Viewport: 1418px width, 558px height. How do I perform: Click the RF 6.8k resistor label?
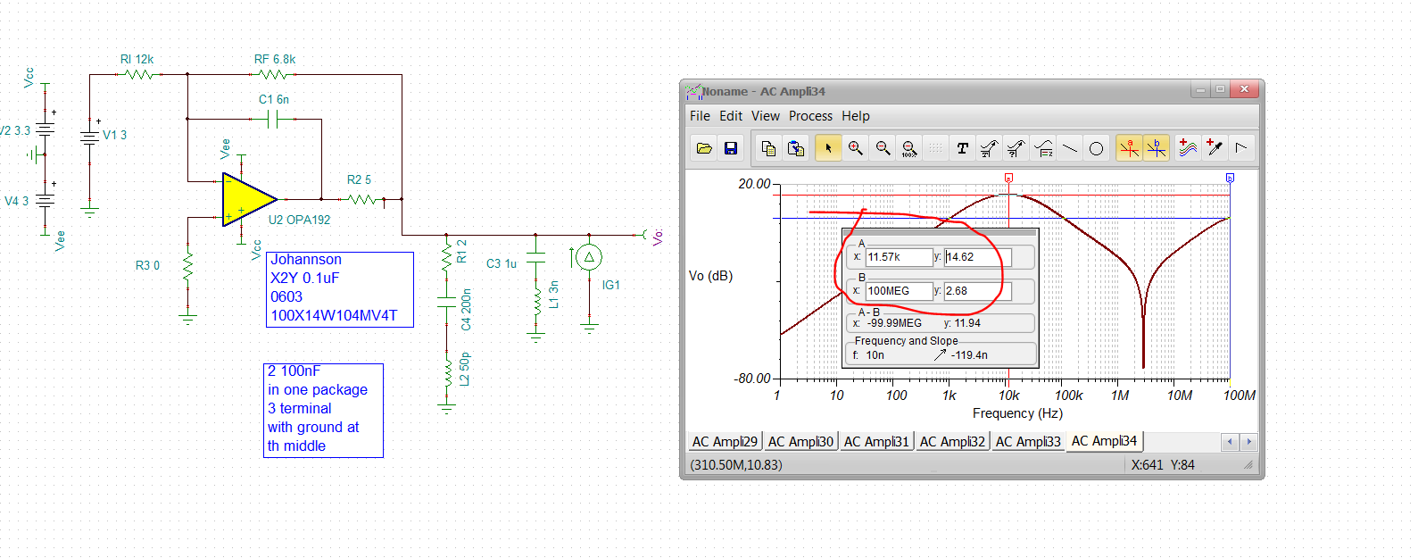point(275,59)
